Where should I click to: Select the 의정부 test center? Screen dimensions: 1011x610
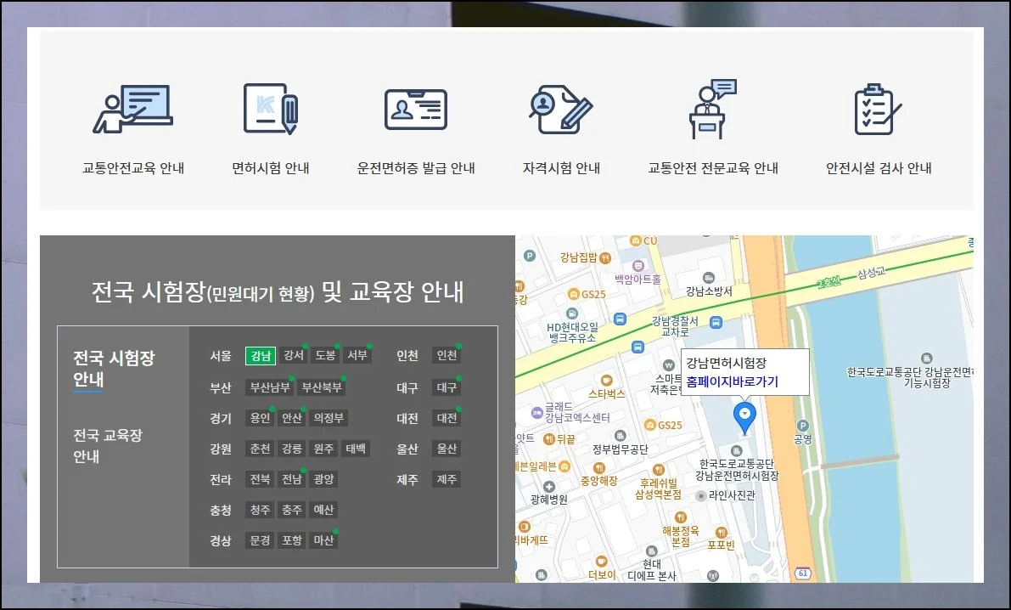pos(328,418)
